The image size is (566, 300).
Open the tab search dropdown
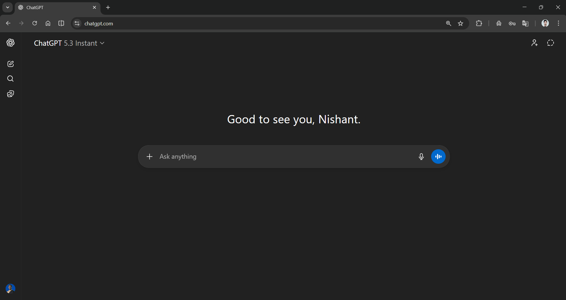click(7, 7)
